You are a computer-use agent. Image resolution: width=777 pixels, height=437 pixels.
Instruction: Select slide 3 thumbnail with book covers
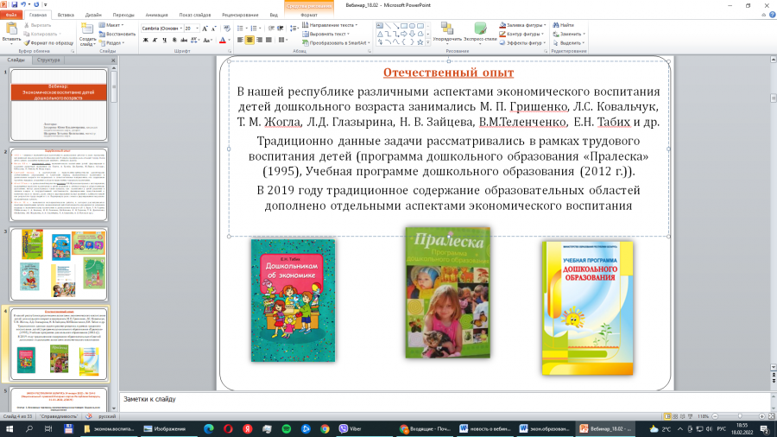coord(59,263)
